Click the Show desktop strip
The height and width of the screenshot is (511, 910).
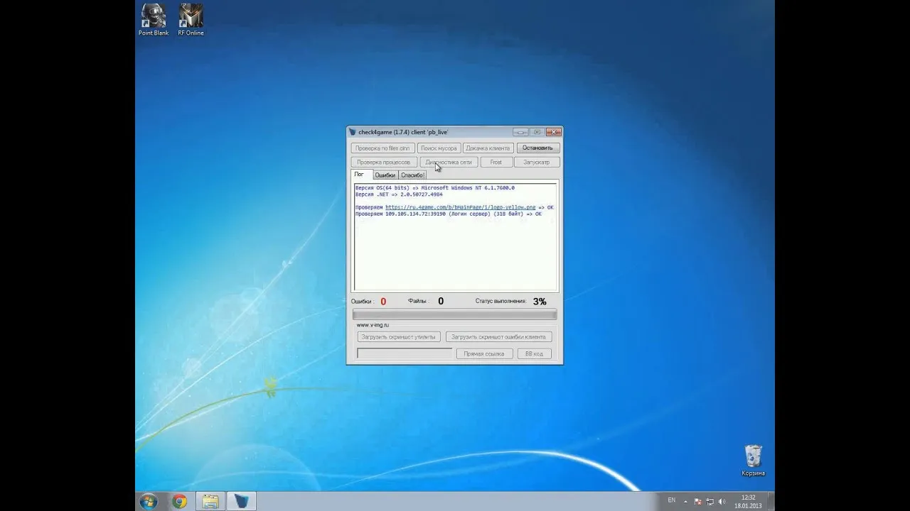tap(771, 501)
